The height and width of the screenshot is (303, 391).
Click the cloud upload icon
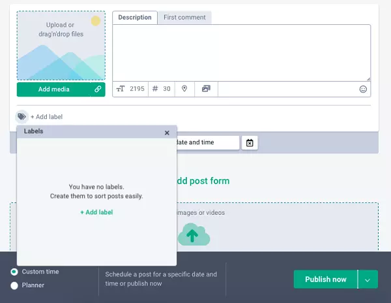click(194, 234)
